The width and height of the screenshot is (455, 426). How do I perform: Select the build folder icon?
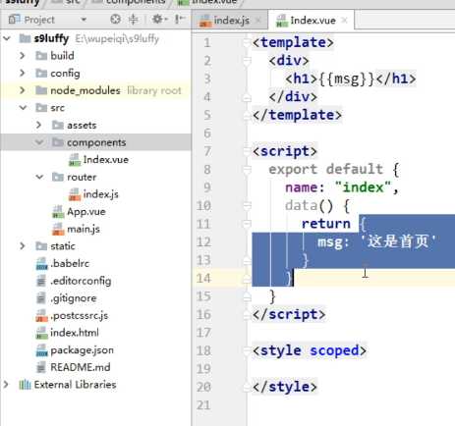coord(41,56)
